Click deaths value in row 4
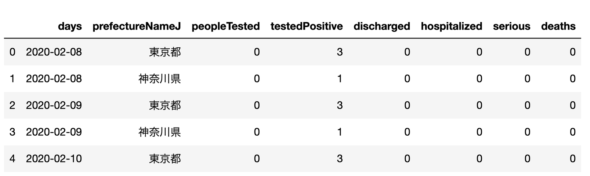The height and width of the screenshot is (176, 590). tap(572, 159)
